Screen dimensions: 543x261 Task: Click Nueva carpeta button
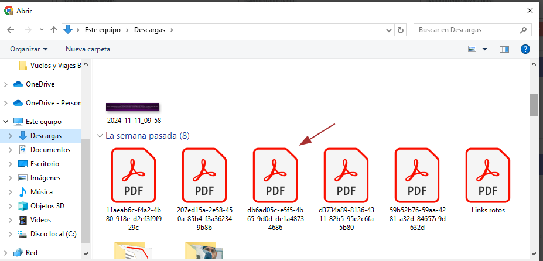[x=88, y=49]
